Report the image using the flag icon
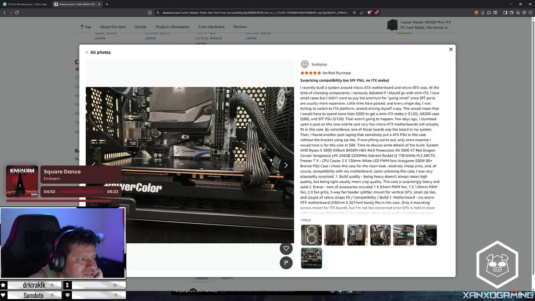 pos(286,263)
